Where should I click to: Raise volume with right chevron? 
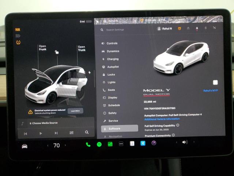click(x=194, y=142)
